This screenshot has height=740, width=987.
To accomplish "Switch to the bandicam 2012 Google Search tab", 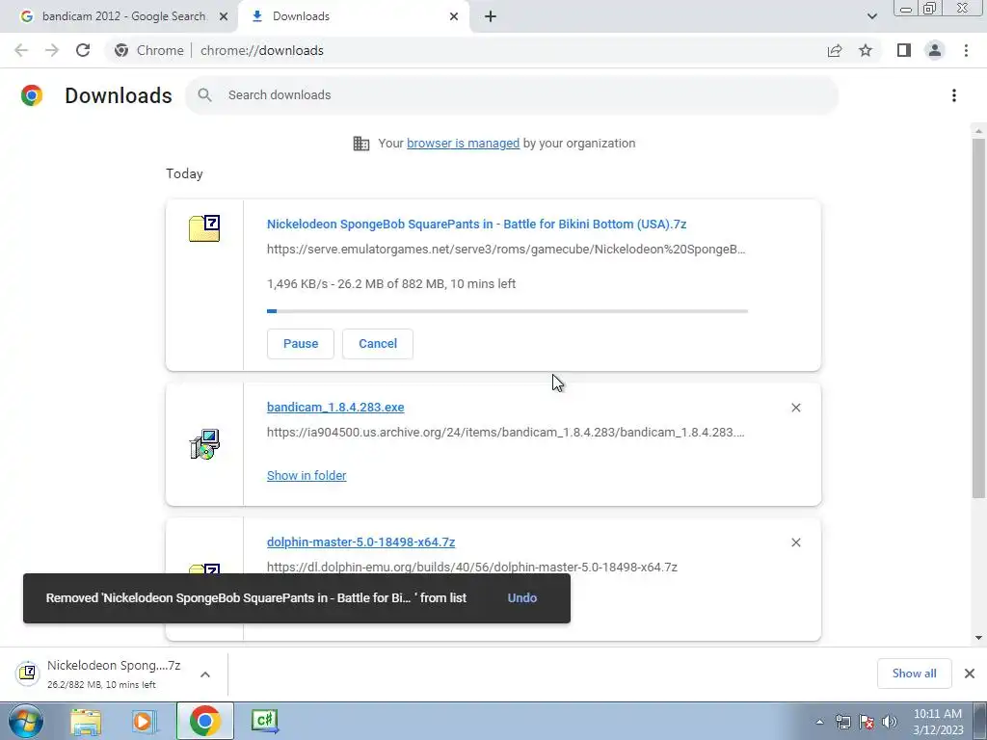I will (x=124, y=16).
